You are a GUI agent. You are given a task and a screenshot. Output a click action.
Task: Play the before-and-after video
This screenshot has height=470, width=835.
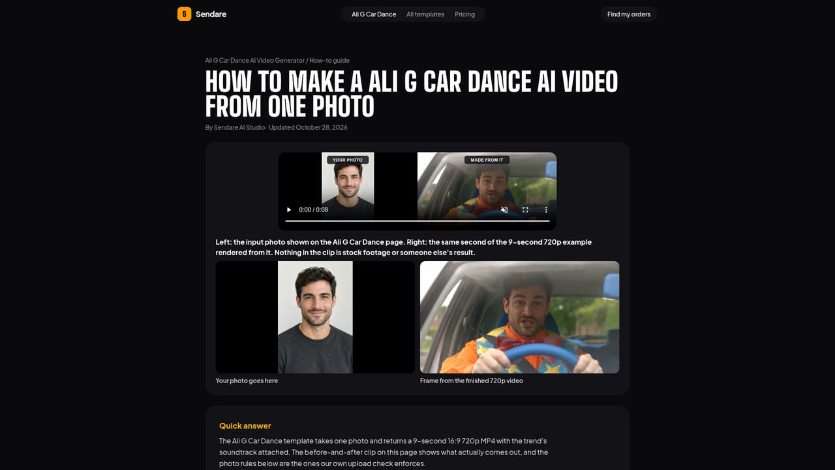click(x=289, y=210)
